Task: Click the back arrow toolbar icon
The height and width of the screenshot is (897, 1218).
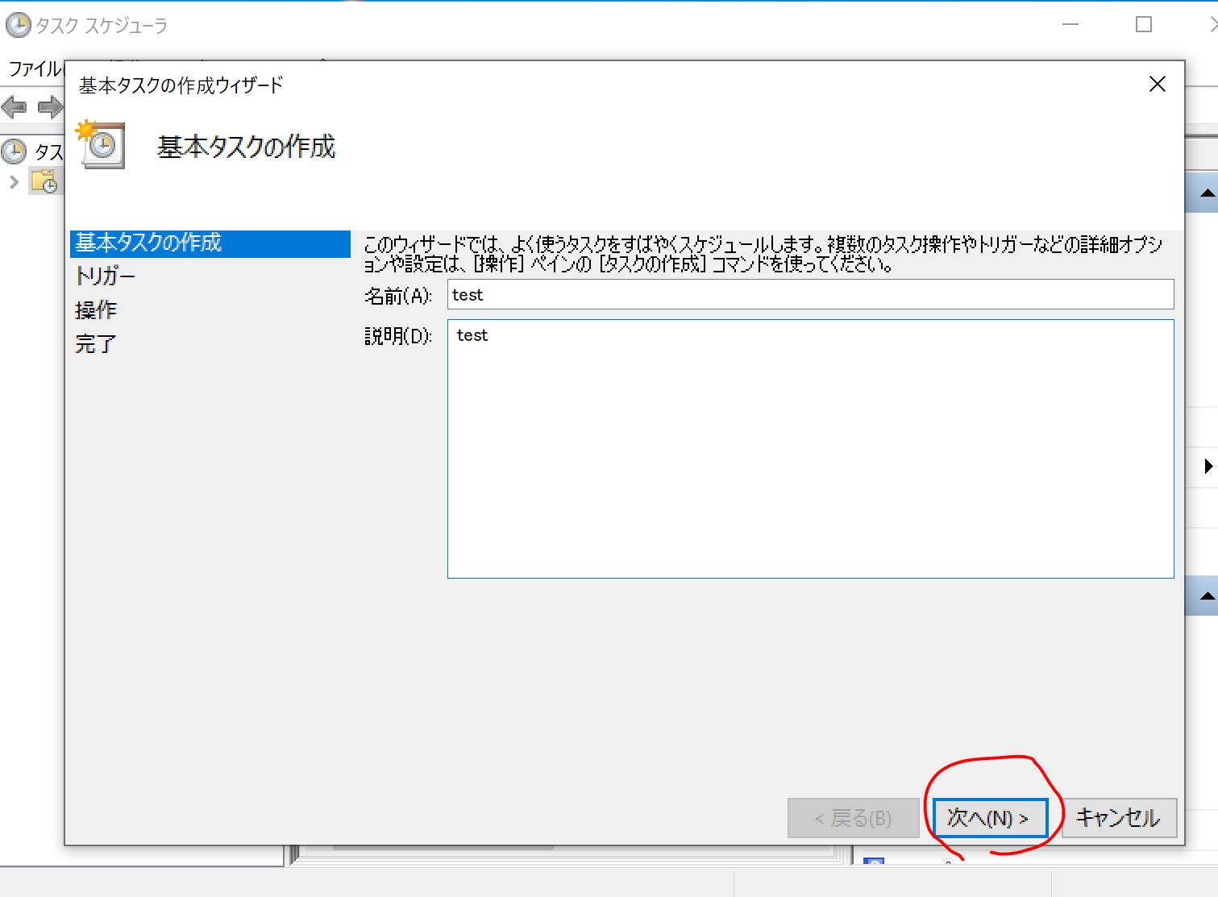Action: pyautogui.click(x=15, y=106)
